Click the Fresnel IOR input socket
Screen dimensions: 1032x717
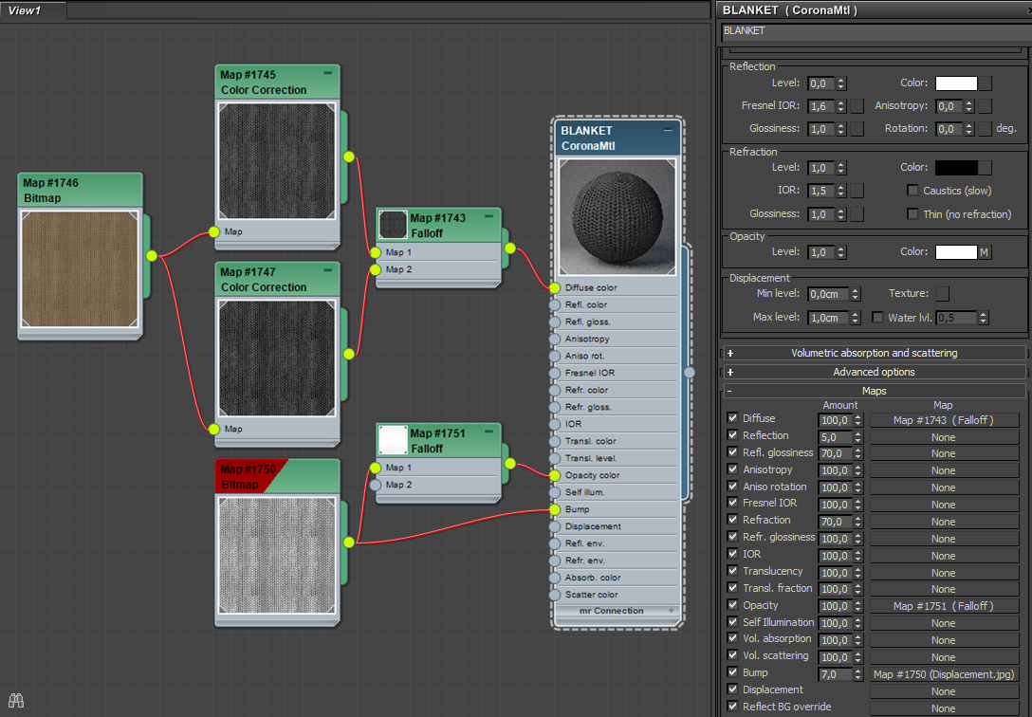click(555, 373)
